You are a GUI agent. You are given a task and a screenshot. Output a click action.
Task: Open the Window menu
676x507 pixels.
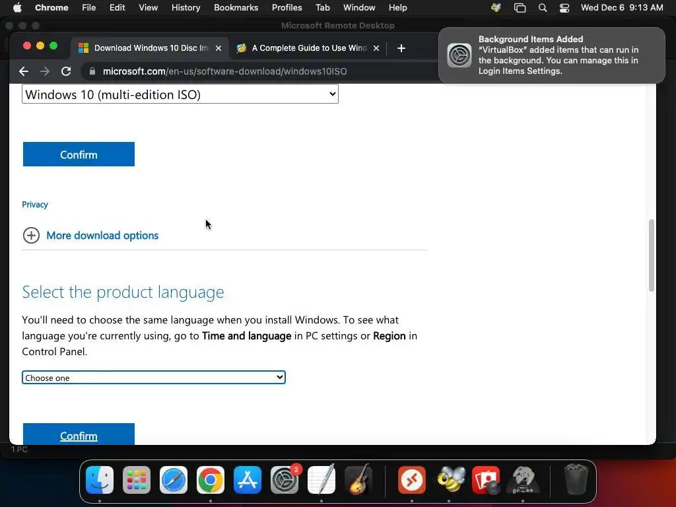[359, 8]
